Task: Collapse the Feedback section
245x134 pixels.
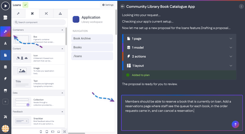Action: tap(62, 112)
